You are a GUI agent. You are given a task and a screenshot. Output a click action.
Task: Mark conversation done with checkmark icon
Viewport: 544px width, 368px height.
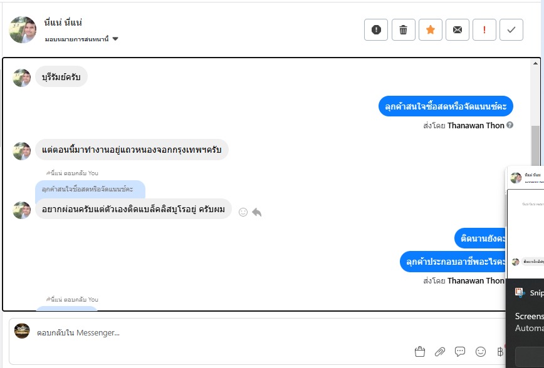[x=511, y=29]
